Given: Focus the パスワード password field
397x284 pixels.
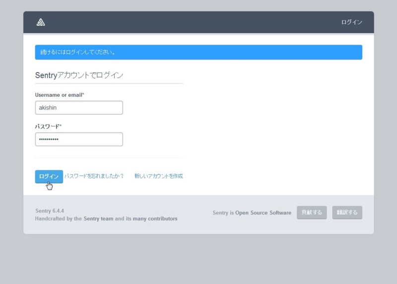Looking at the screenshot, I should click(79, 140).
